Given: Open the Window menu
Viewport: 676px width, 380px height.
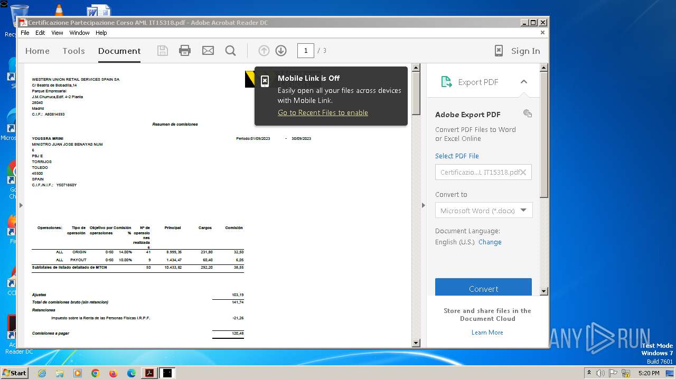Looking at the screenshot, I should (80, 33).
